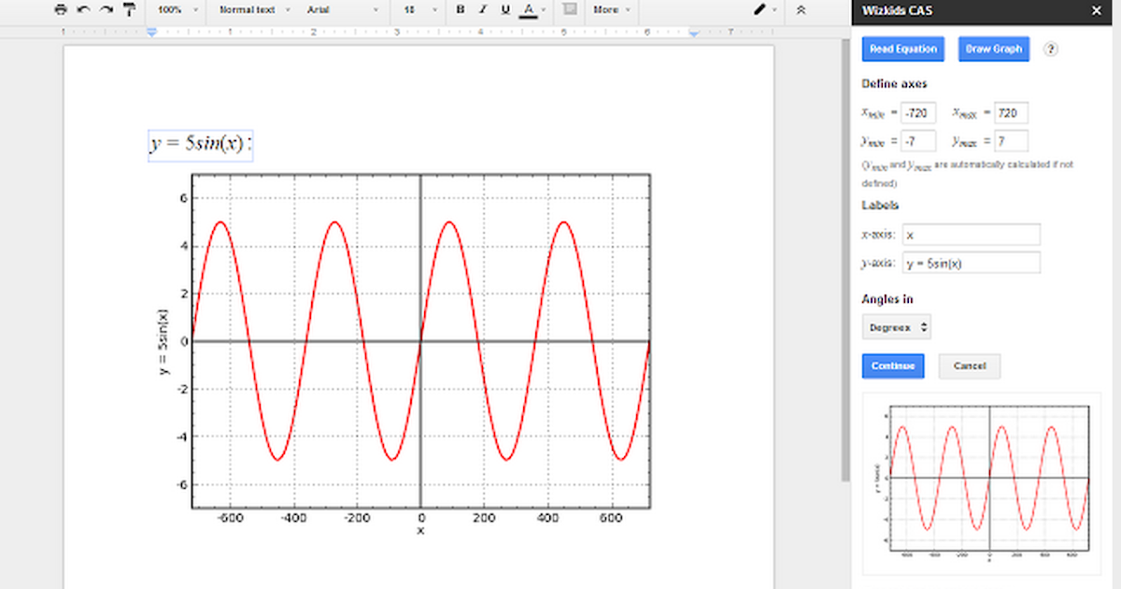Close the Wizkids CAS sidebar
The width and height of the screenshot is (1121, 589).
click(x=1097, y=10)
